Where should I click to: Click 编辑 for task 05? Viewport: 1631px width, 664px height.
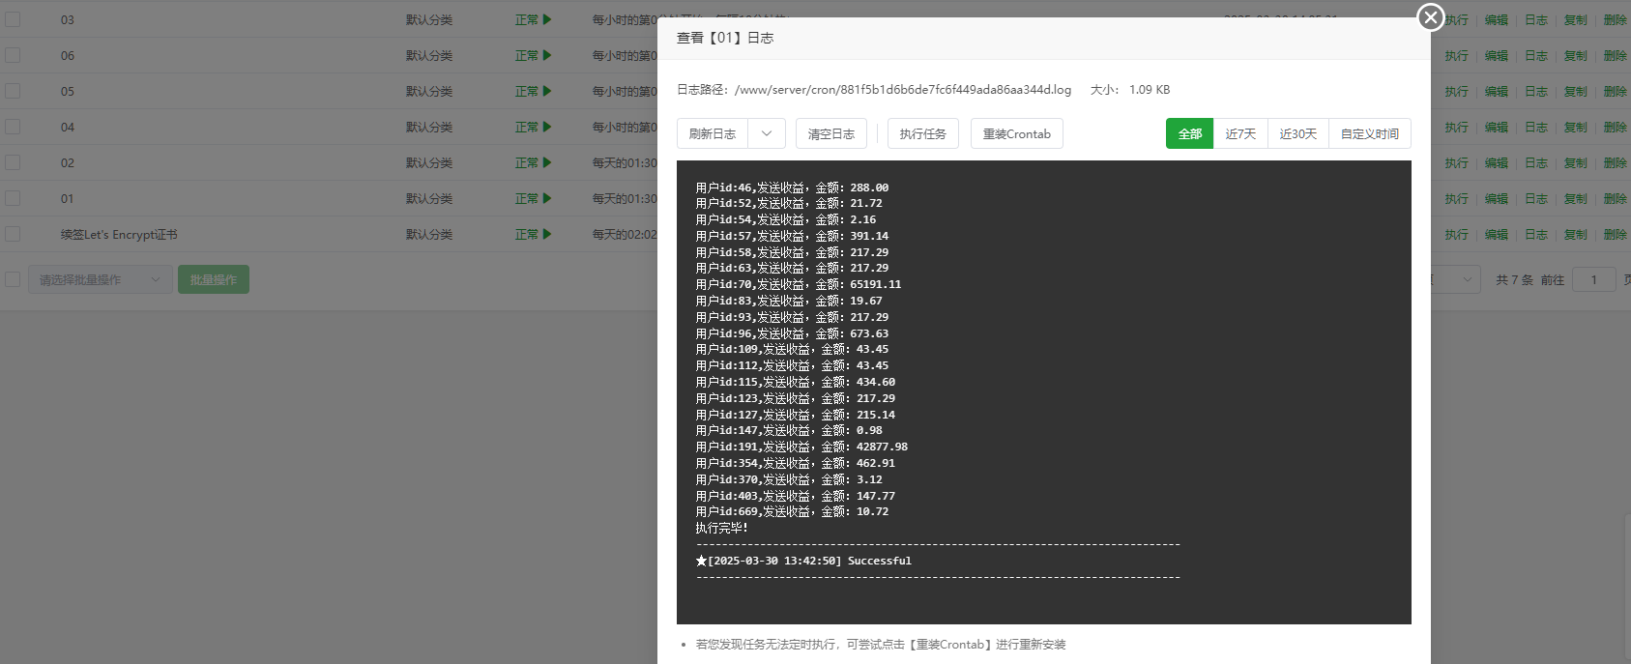click(x=1497, y=91)
